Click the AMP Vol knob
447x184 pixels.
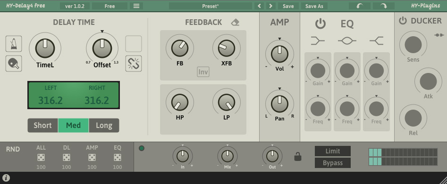coord(279,54)
